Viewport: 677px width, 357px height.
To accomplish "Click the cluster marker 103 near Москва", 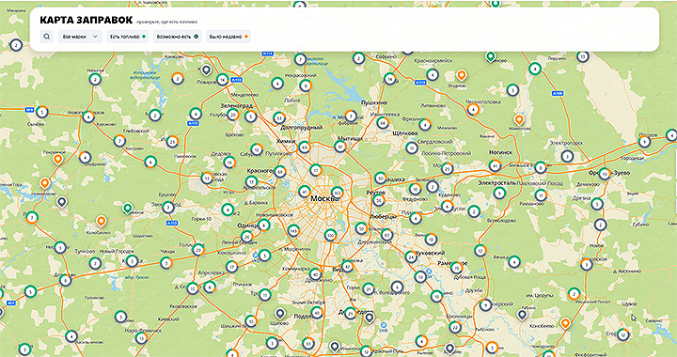I will coord(338,192).
